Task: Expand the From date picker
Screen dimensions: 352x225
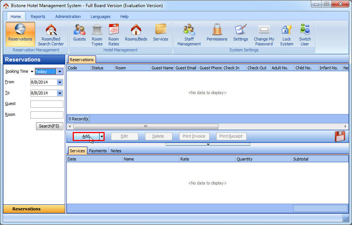Action: (60, 82)
